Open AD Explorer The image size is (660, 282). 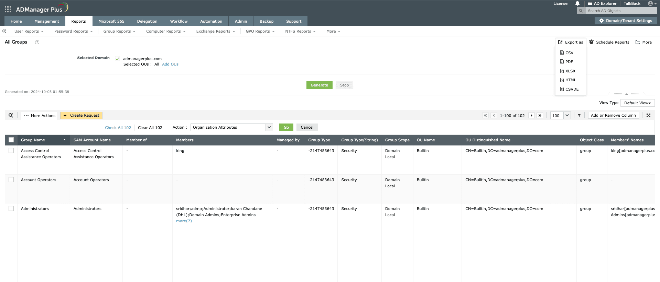click(602, 3)
